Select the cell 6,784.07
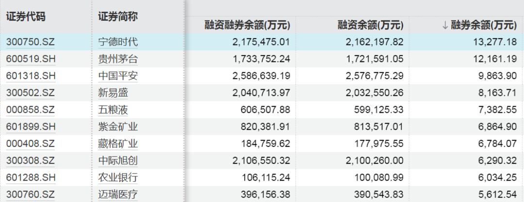 [x=498, y=144]
